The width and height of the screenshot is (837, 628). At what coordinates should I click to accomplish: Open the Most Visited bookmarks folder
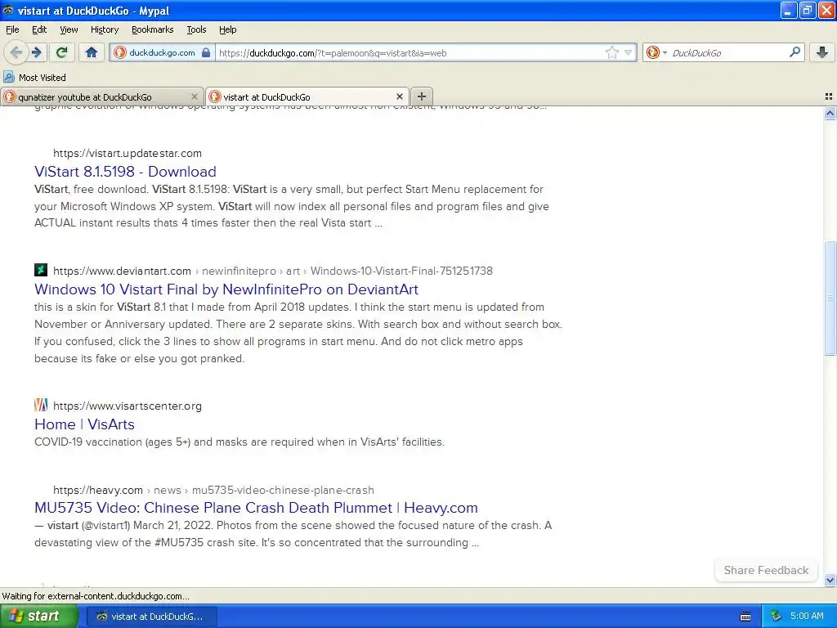[x=34, y=78]
